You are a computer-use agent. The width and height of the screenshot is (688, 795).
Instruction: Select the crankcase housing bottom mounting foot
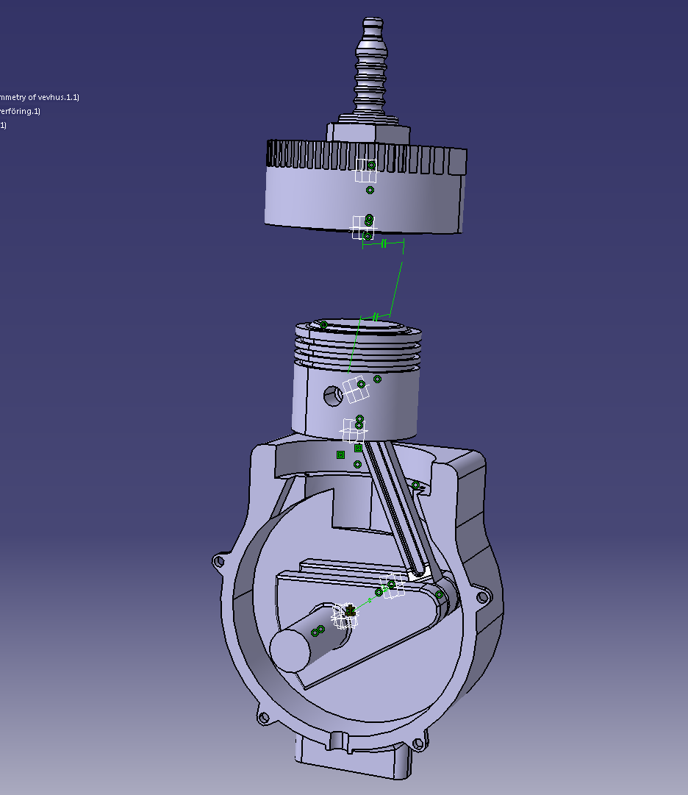click(353, 758)
